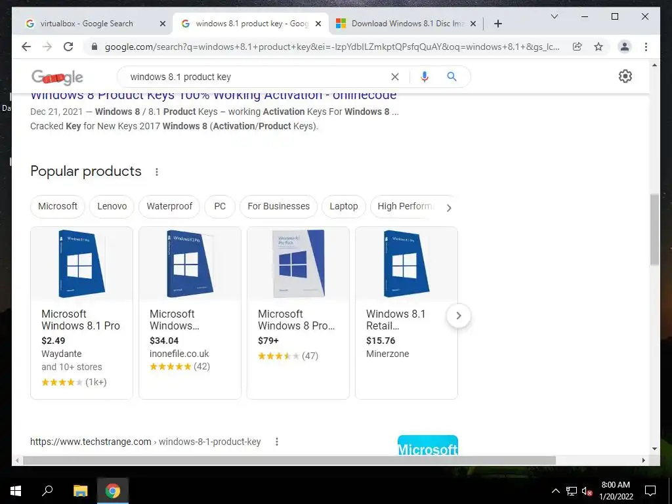Click the muted volume tray icon
This screenshot has height=504, width=672.
click(x=587, y=491)
